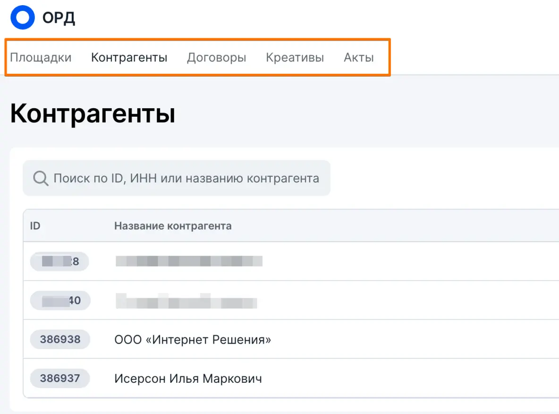
Task: Select the blurred contractor name in second row
Action: click(x=186, y=301)
